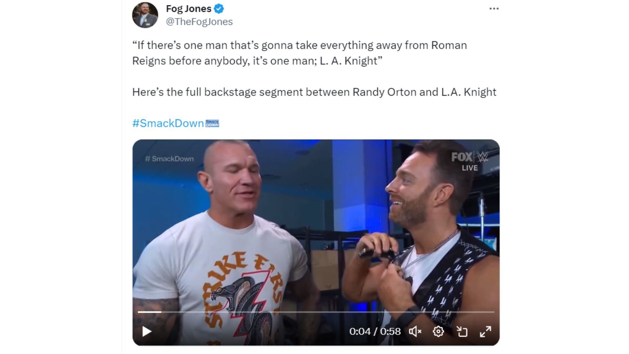Click the verified badge beside Fog Jones
629x354 pixels.
[219, 9]
